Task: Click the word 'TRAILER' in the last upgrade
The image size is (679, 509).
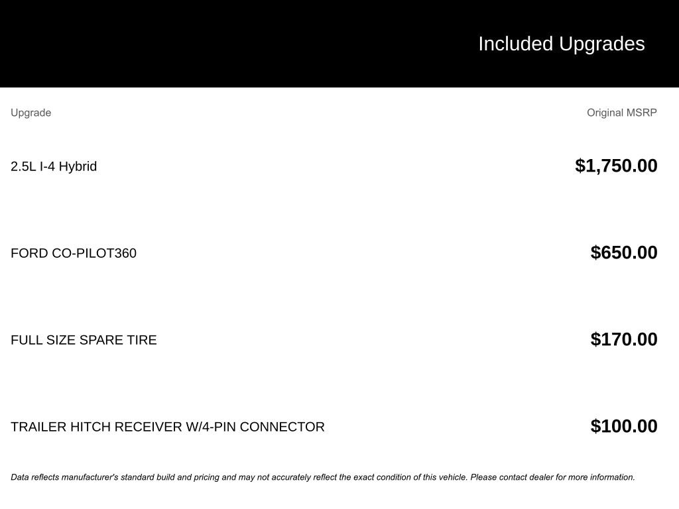Action: point(38,427)
